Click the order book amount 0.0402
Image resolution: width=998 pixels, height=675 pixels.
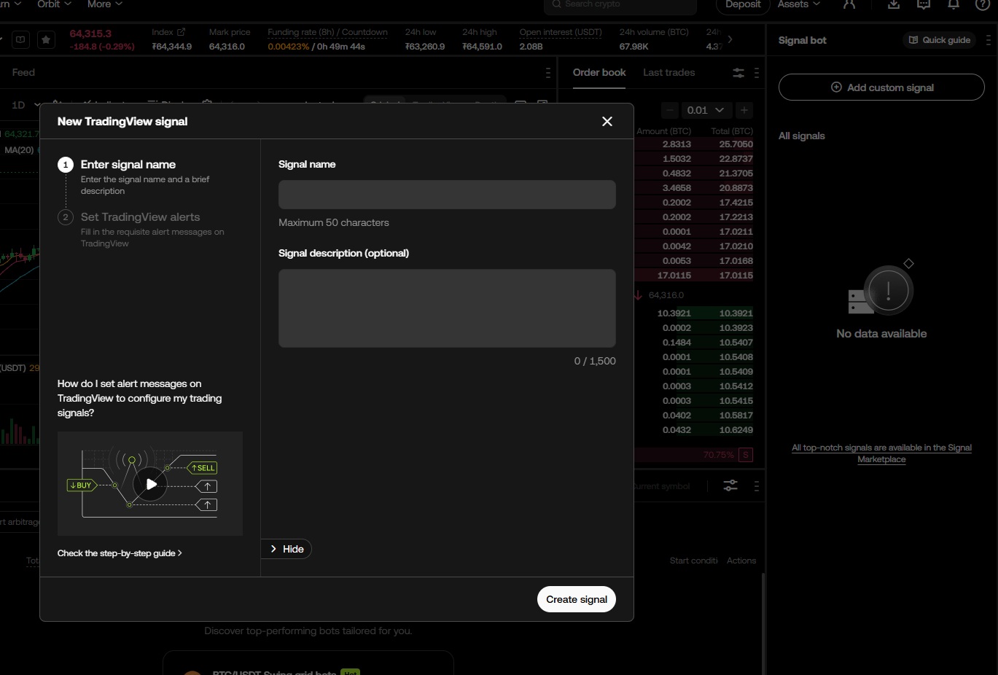coord(677,415)
